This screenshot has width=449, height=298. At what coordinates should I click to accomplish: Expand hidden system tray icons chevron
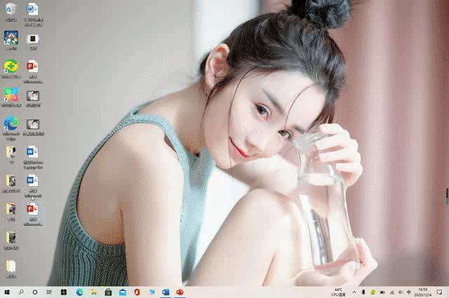pos(354,292)
